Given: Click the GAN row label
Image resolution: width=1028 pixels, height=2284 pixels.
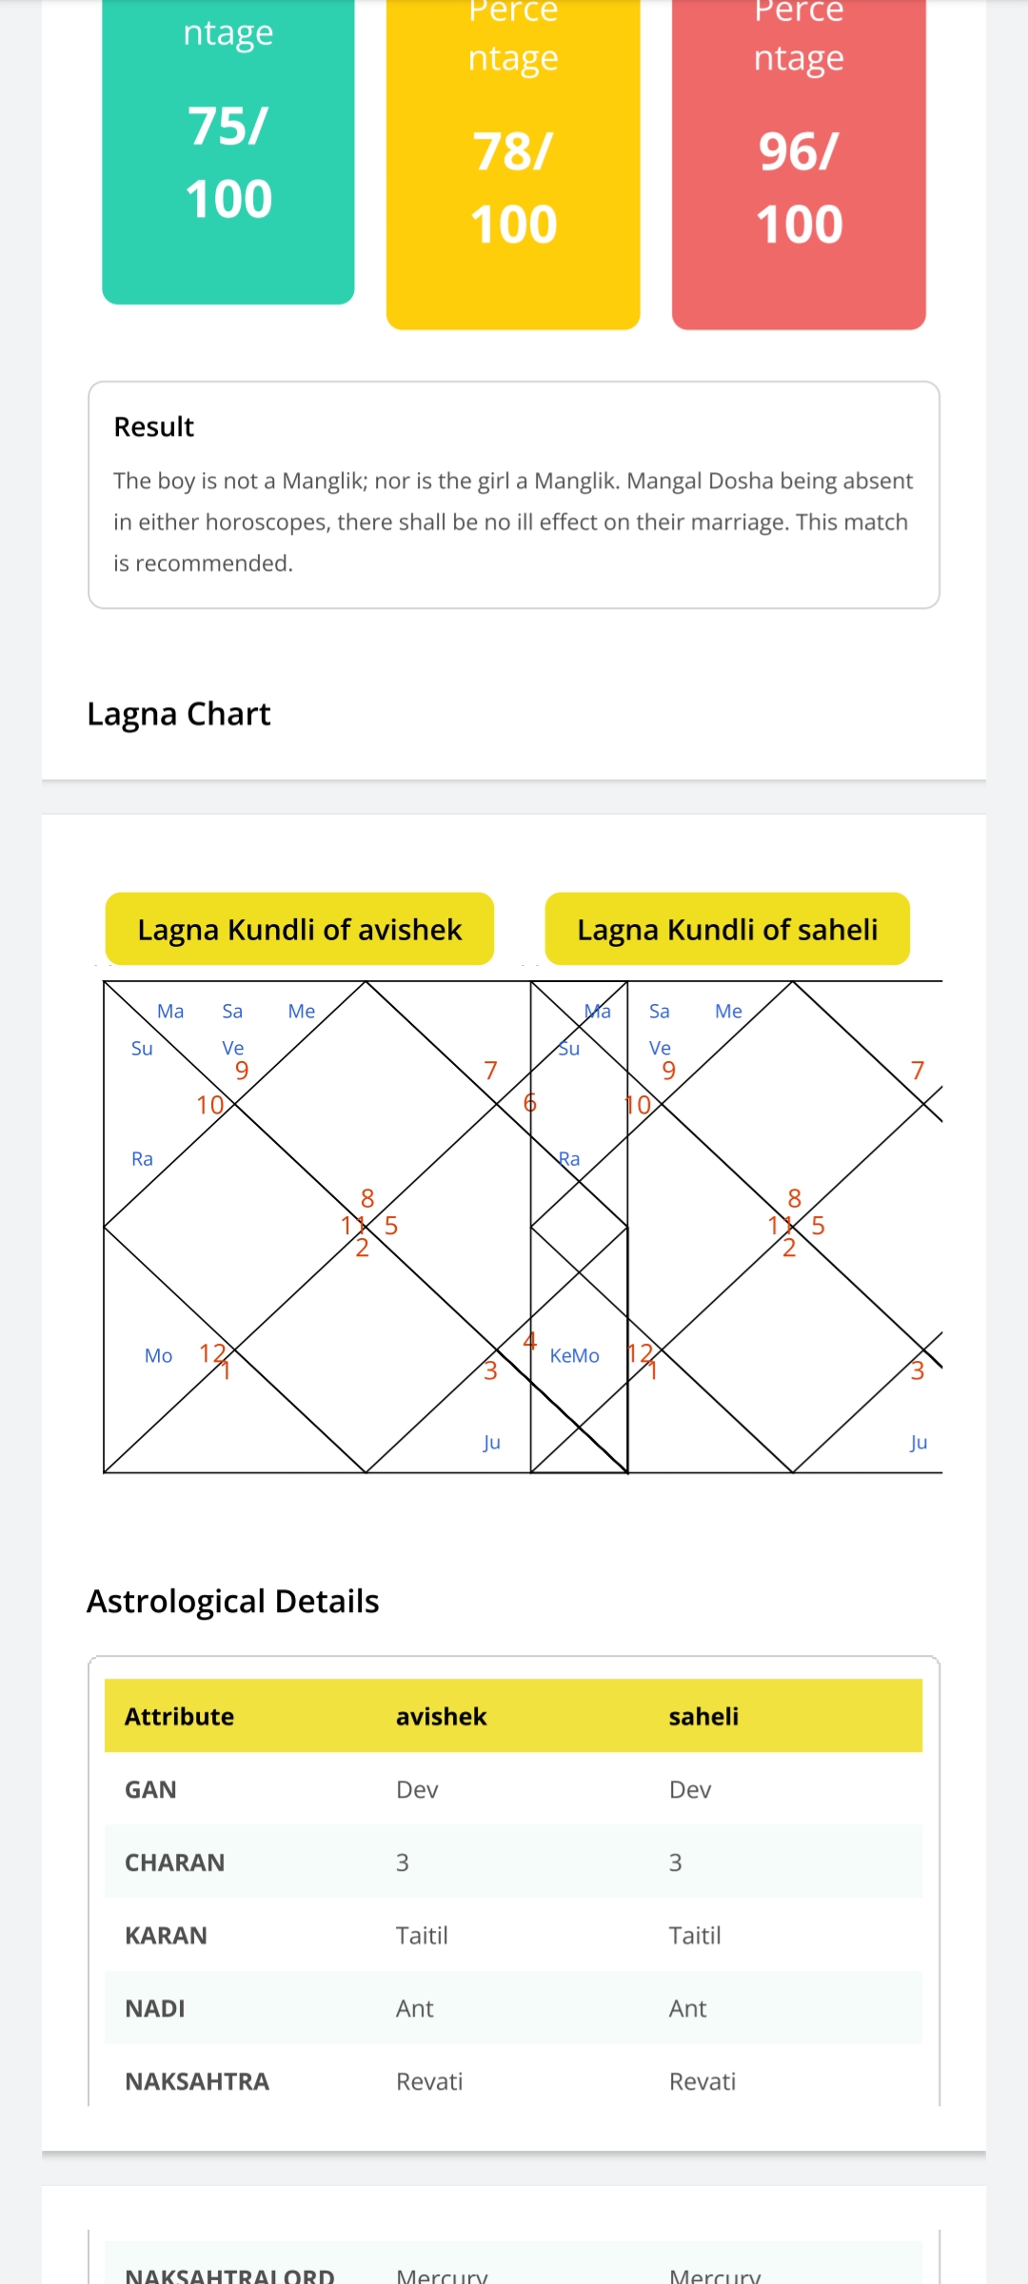Looking at the screenshot, I should (x=151, y=1790).
